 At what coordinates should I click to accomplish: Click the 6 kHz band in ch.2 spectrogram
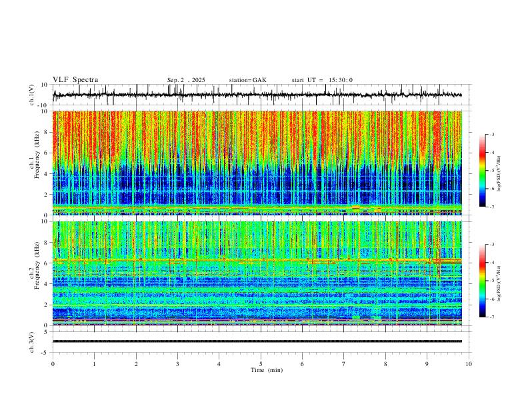tap(257, 260)
